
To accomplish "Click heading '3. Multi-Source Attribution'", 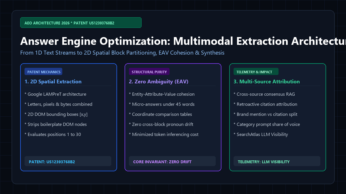I will click(x=267, y=82).
